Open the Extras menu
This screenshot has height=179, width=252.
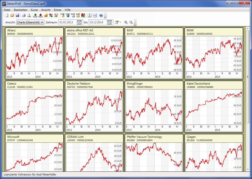[x=58, y=10]
